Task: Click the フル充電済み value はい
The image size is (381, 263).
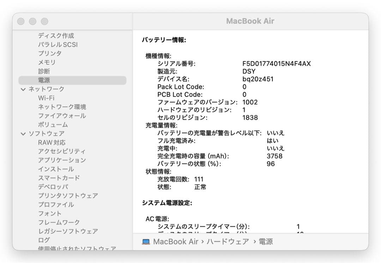Action: (x=273, y=141)
